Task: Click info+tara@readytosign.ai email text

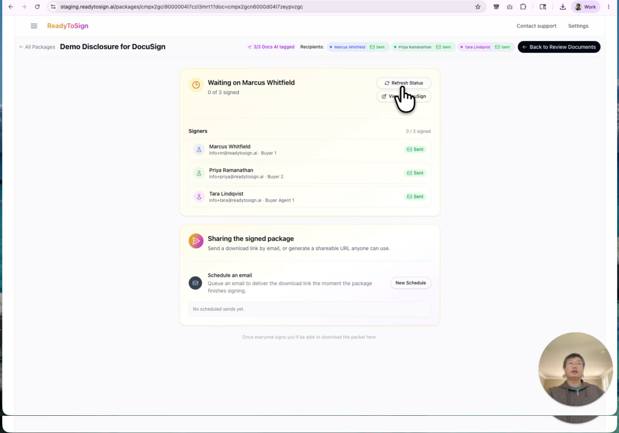Action: click(235, 200)
